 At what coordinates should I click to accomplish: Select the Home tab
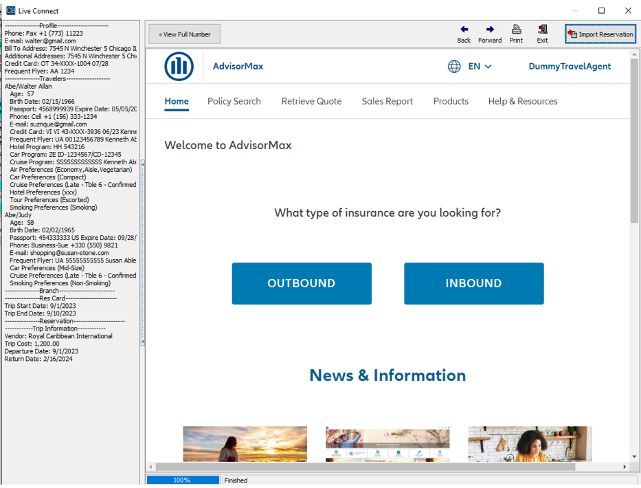point(177,102)
